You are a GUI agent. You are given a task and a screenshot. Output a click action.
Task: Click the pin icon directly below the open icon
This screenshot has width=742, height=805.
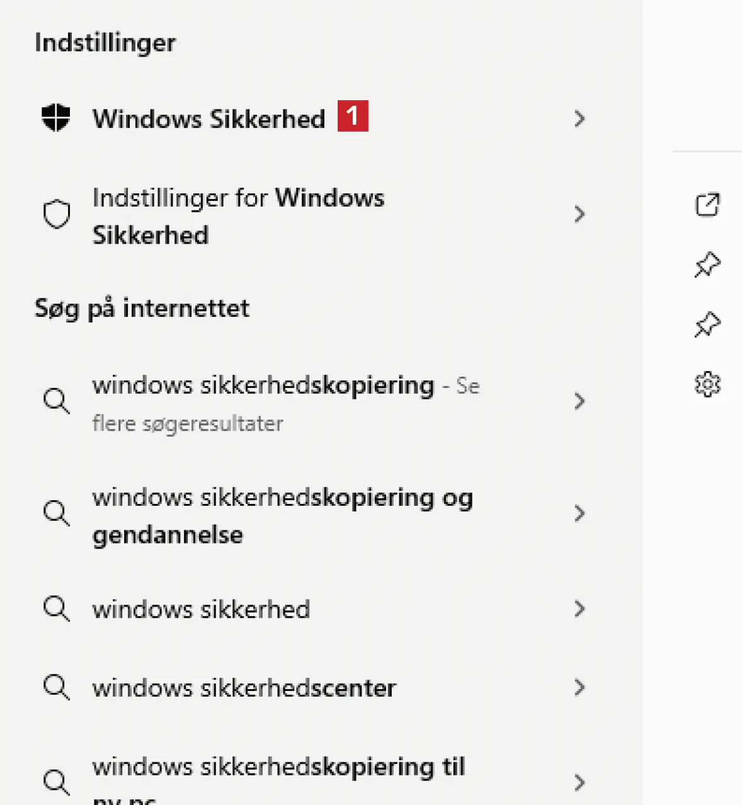coord(707,265)
